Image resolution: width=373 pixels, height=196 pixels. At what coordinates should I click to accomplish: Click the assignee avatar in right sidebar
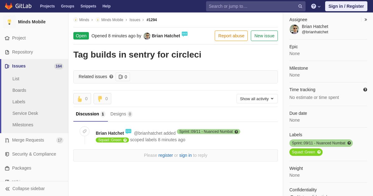[294, 29]
